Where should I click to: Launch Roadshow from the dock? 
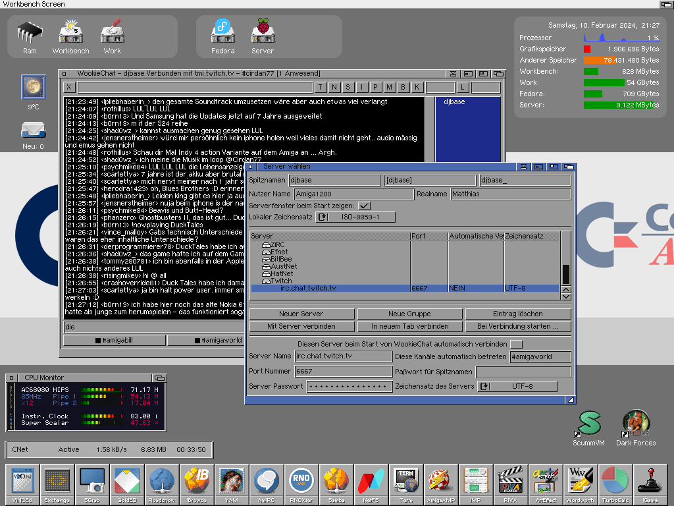coord(162,484)
